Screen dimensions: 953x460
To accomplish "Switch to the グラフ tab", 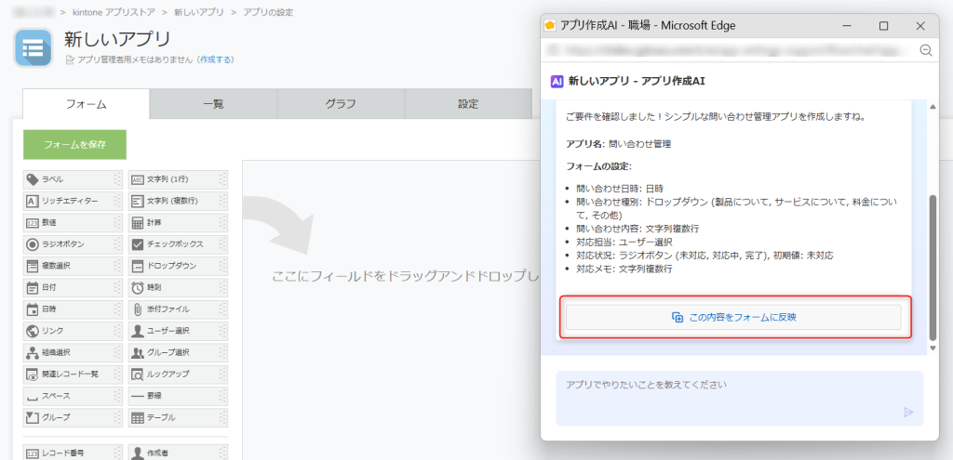I will pyautogui.click(x=341, y=104).
